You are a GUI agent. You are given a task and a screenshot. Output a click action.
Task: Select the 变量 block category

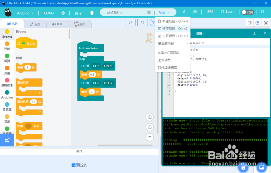tap(7, 70)
